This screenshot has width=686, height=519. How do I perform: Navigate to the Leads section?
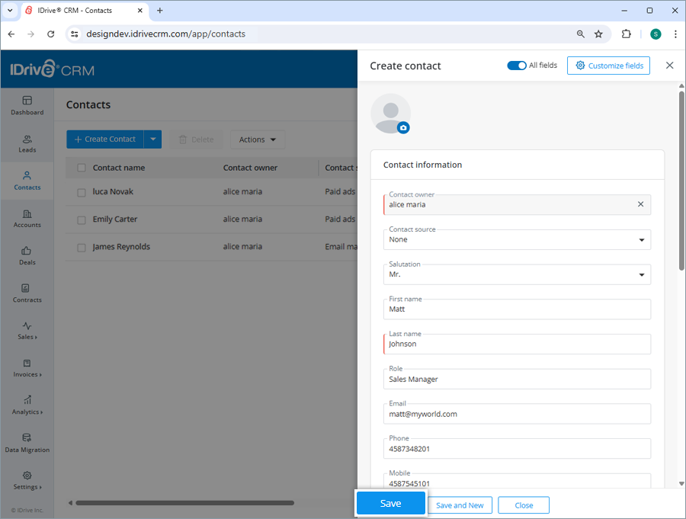coord(27,144)
